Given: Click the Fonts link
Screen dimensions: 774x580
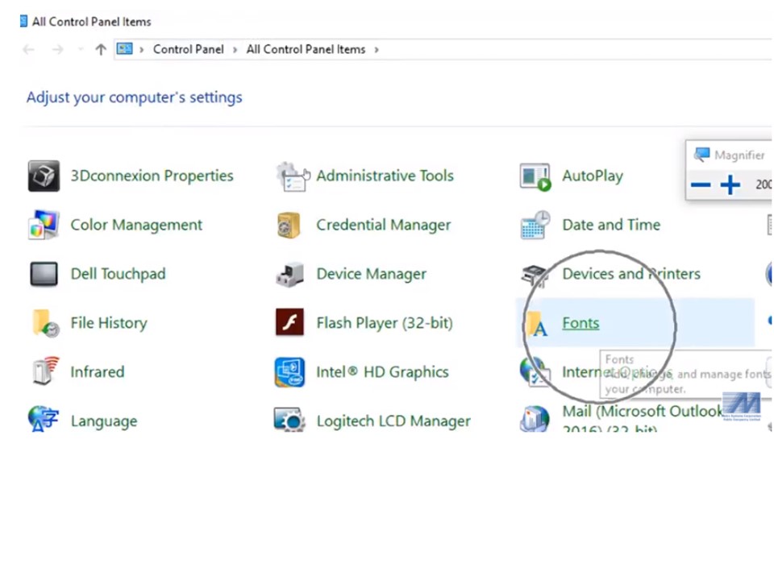Looking at the screenshot, I should coord(581,323).
